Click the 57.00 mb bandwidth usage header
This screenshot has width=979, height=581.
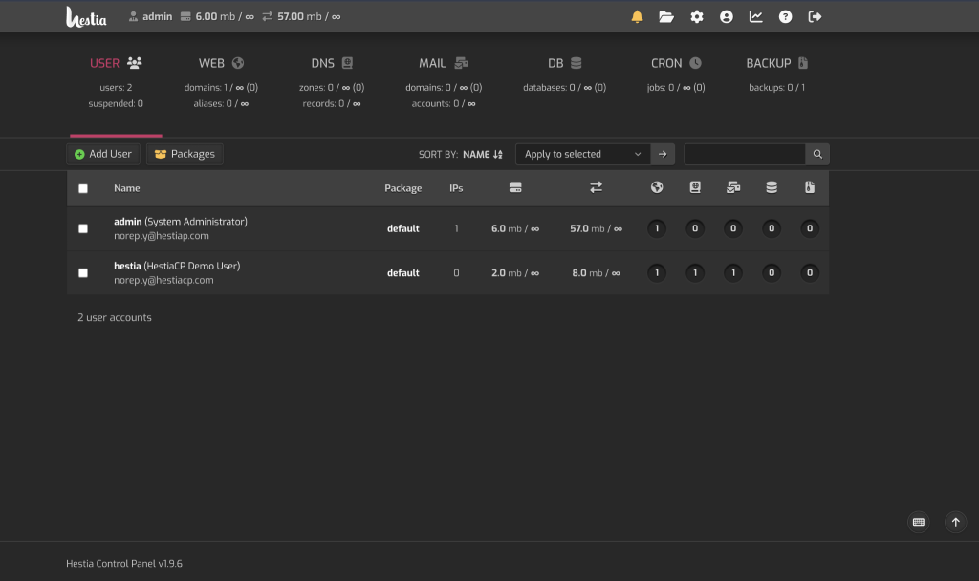point(301,17)
